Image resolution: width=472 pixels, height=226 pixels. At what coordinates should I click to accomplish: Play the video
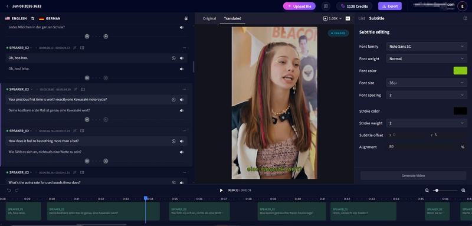click(x=221, y=190)
